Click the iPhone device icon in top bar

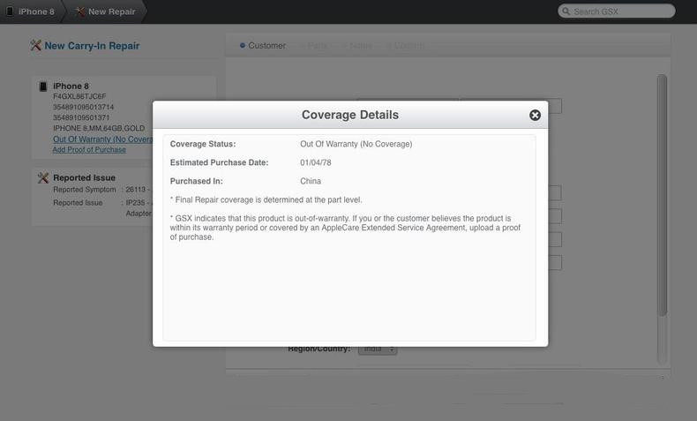point(10,11)
